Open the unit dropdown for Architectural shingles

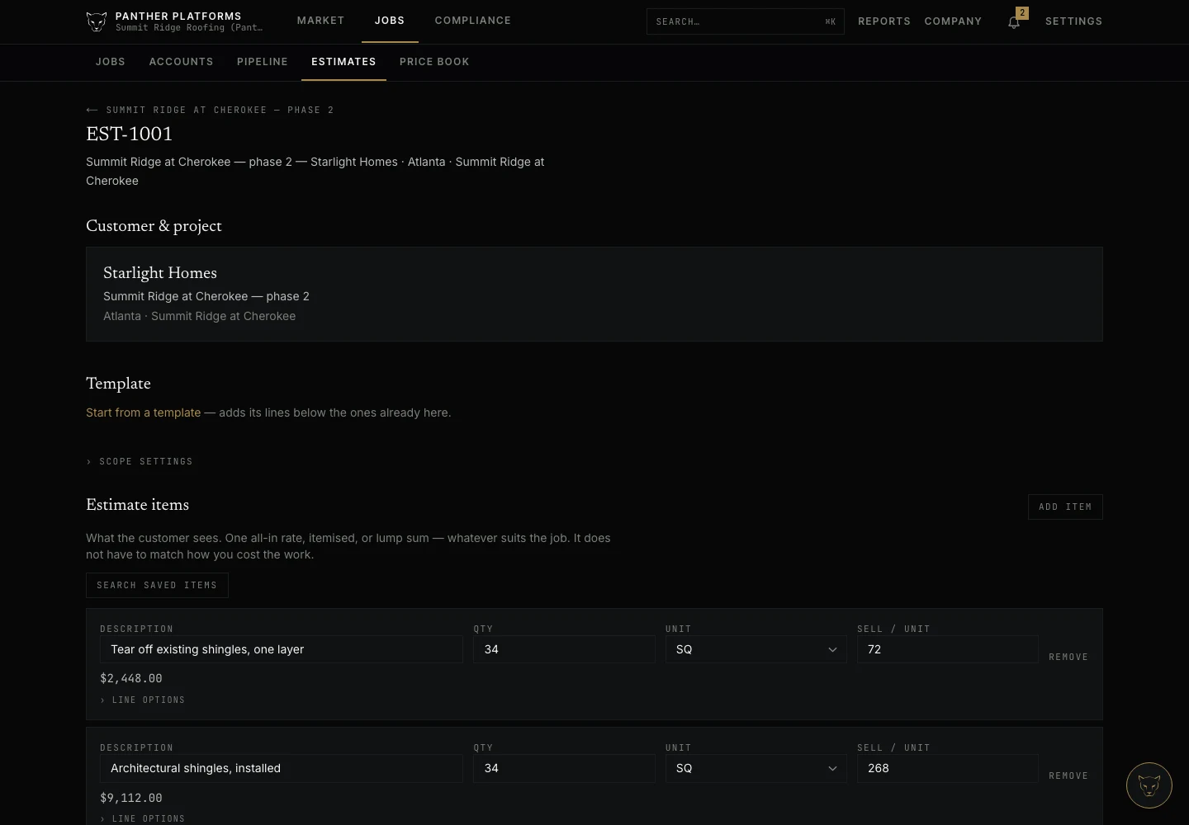[756, 768]
